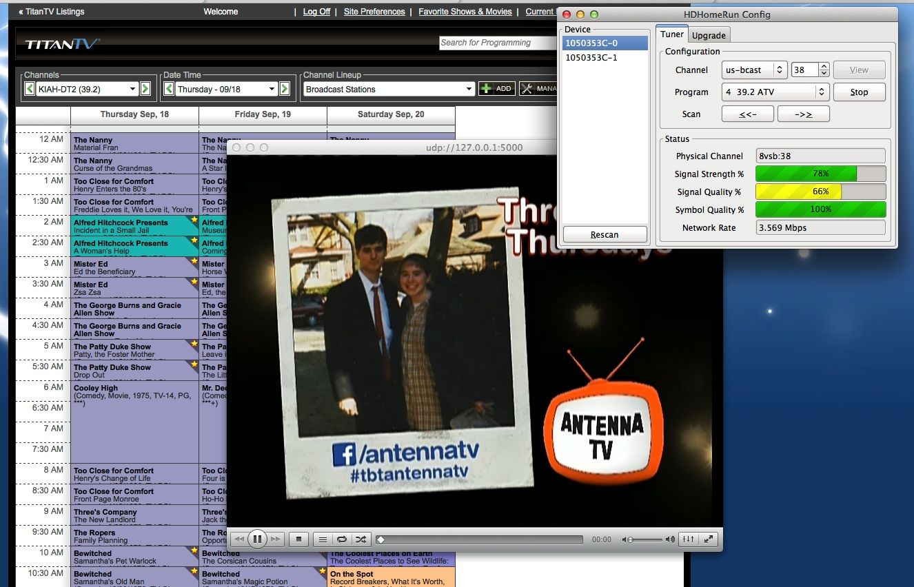The image size is (914, 587).
Task: Click the Thursday Sep, 18 column header
Action: click(134, 114)
